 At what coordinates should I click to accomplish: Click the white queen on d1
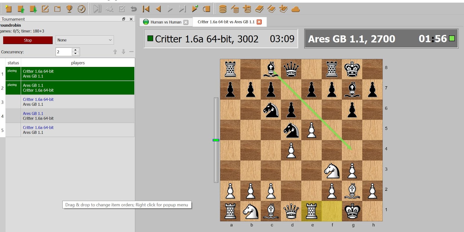291,211
